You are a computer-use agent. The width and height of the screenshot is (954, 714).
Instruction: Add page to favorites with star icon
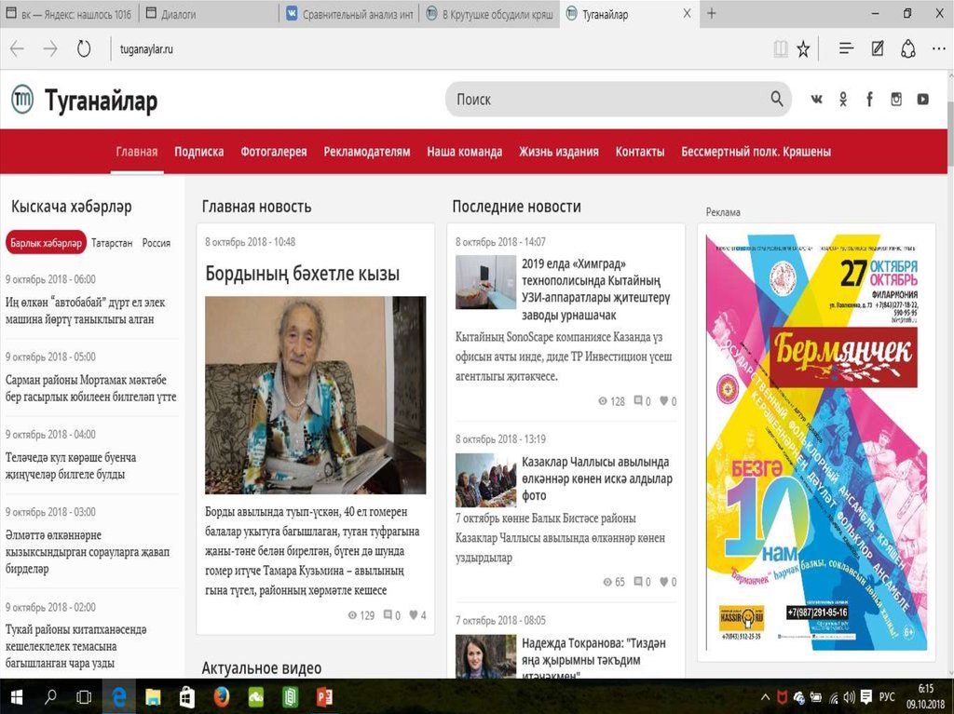pos(803,49)
